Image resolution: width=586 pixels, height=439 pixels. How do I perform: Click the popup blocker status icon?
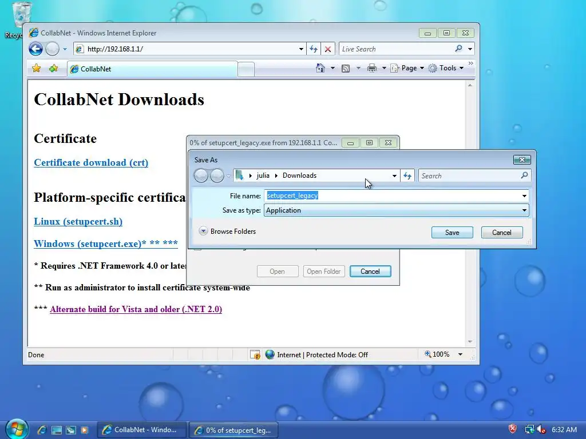pos(255,354)
